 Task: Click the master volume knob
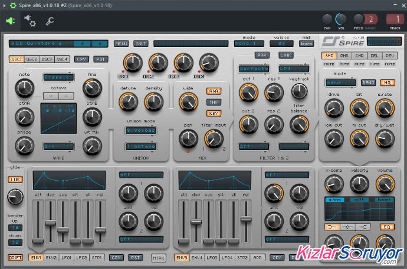click(385, 184)
